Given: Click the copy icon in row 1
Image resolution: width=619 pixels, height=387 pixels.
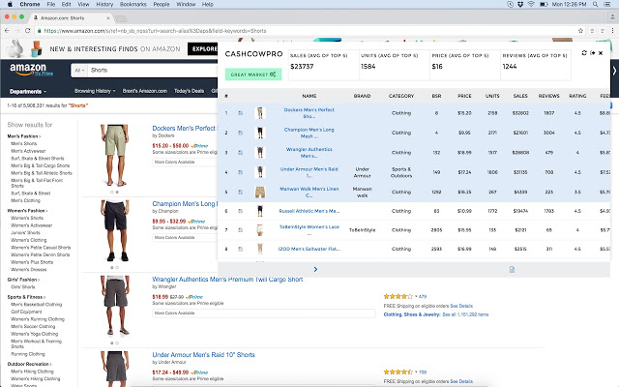Looking at the screenshot, I should pos(240,112).
